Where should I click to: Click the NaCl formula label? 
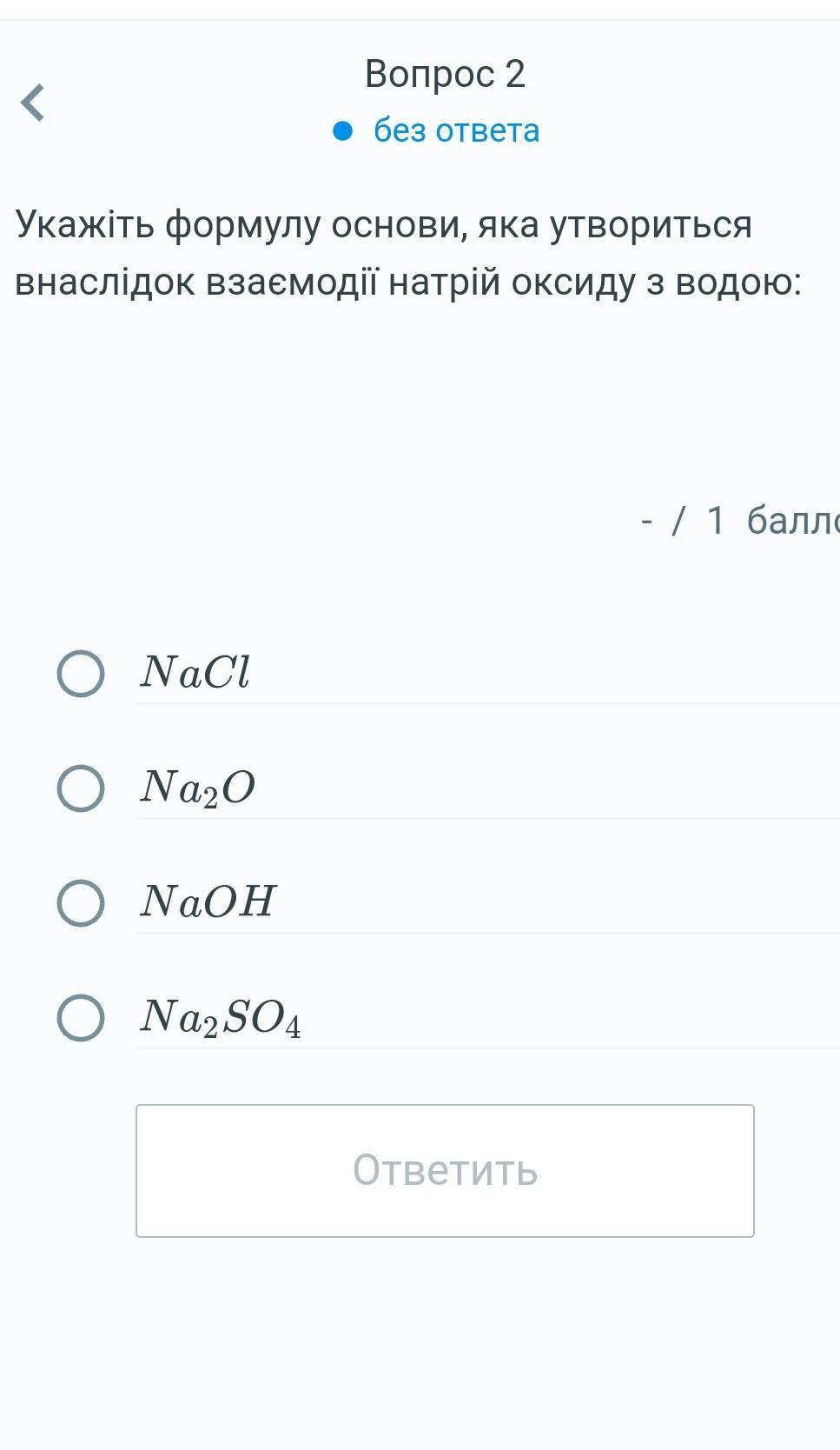[x=195, y=672]
